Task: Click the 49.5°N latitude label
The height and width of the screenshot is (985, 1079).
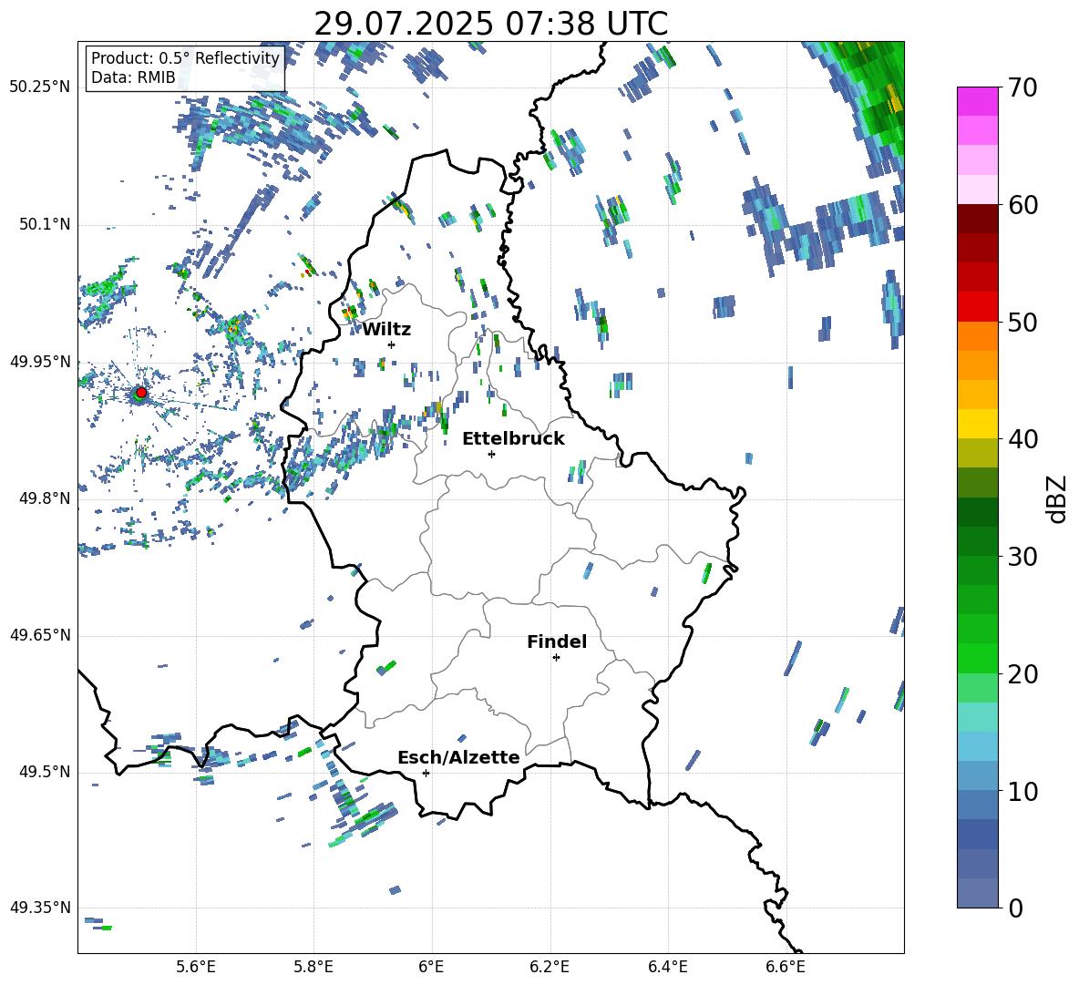Action: tap(44, 772)
